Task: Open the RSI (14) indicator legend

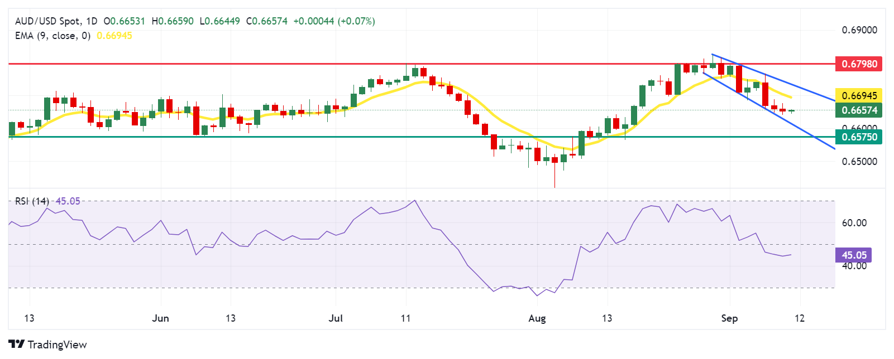Action: [x=32, y=201]
